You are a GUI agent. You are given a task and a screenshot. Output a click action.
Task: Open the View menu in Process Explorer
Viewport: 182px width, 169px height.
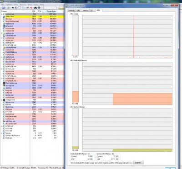pyautogui.click(x=16, y=5)
